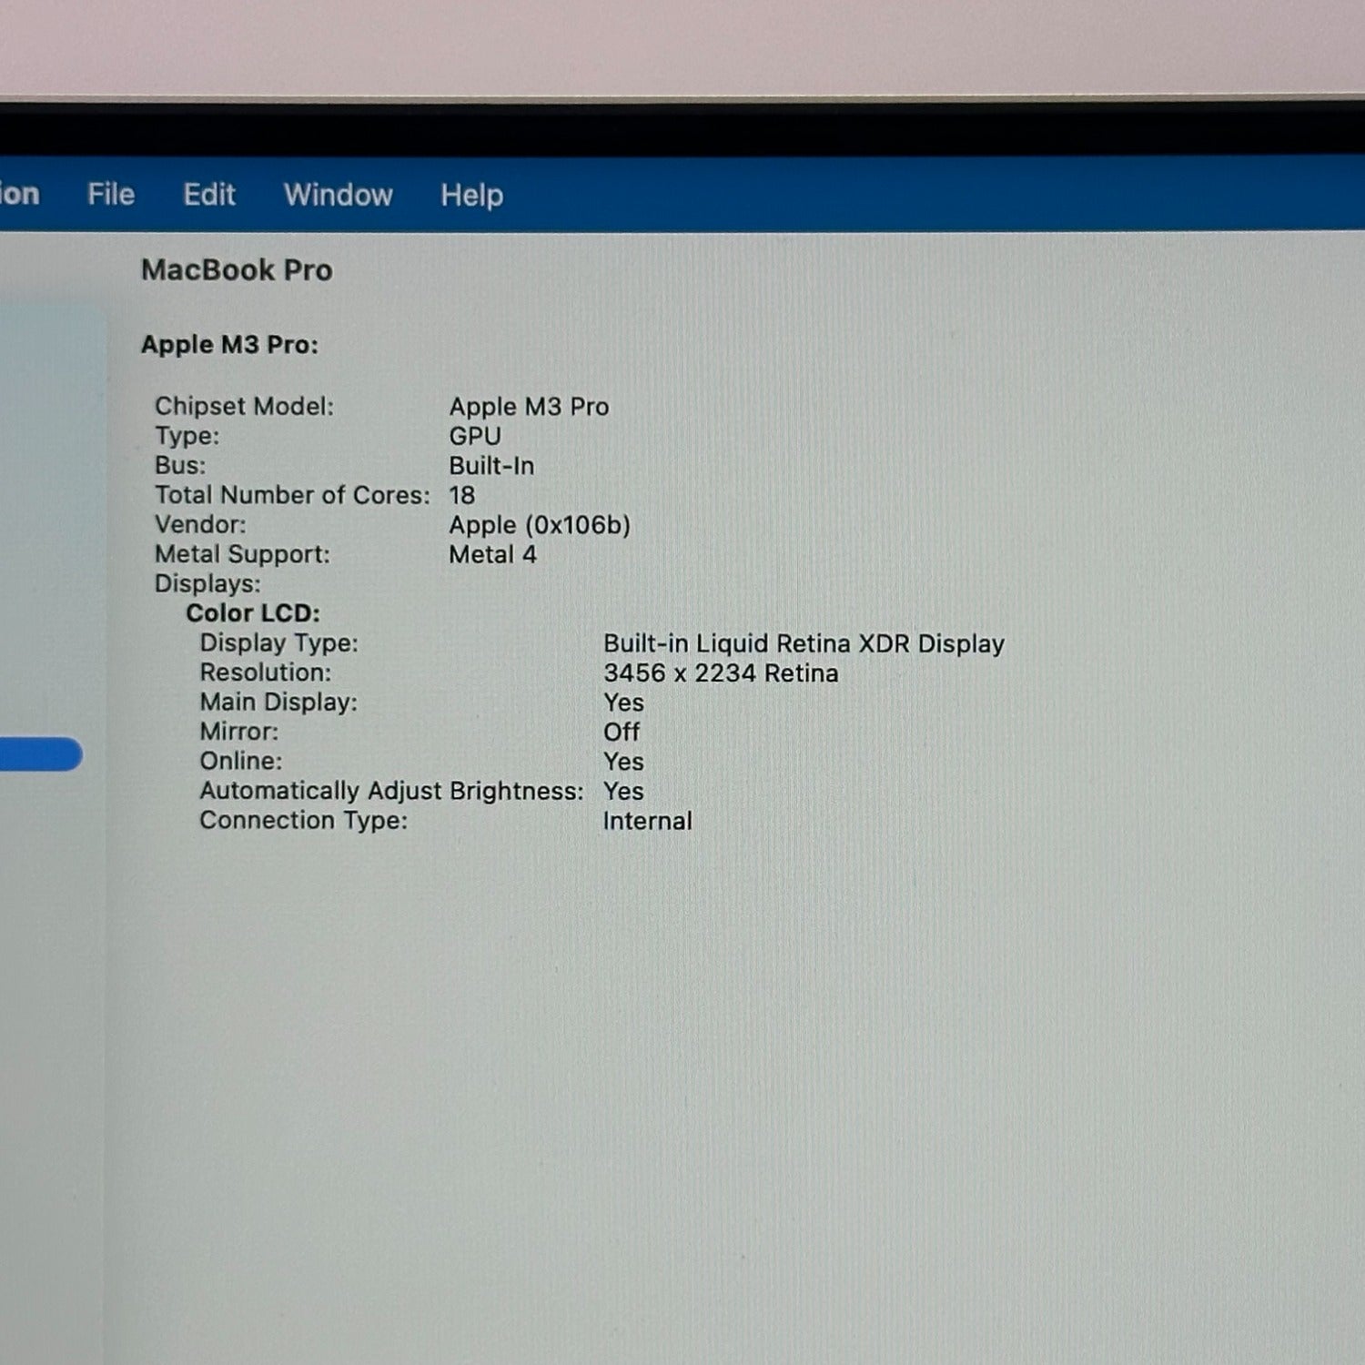Click the Automatically Adjust Brightness label
This screenshot has height=1365, width=1365.
point(391,791)
